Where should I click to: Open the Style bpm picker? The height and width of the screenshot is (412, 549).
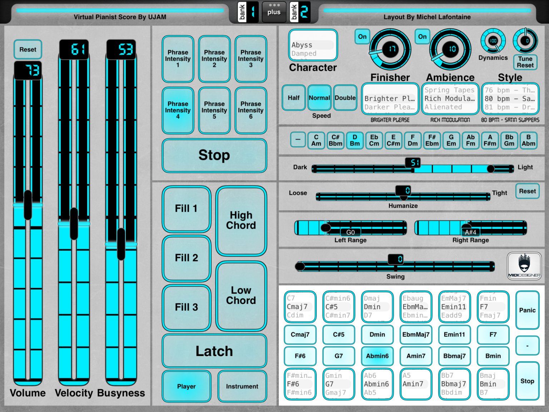[x=510, y=99]
